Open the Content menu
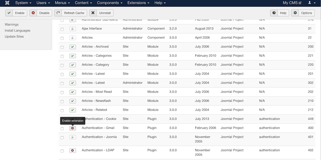321x160 pixels. tap(83, 3)
